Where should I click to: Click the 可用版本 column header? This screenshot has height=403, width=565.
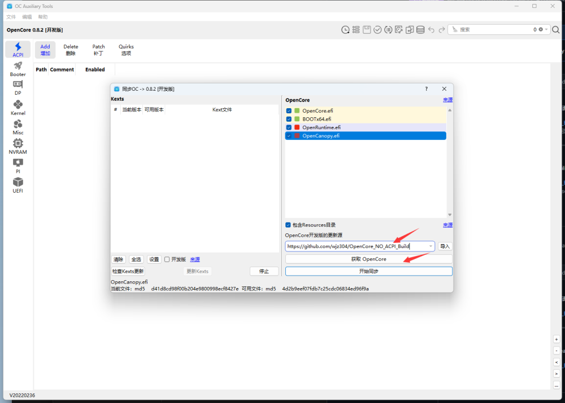tap(154, 110)
